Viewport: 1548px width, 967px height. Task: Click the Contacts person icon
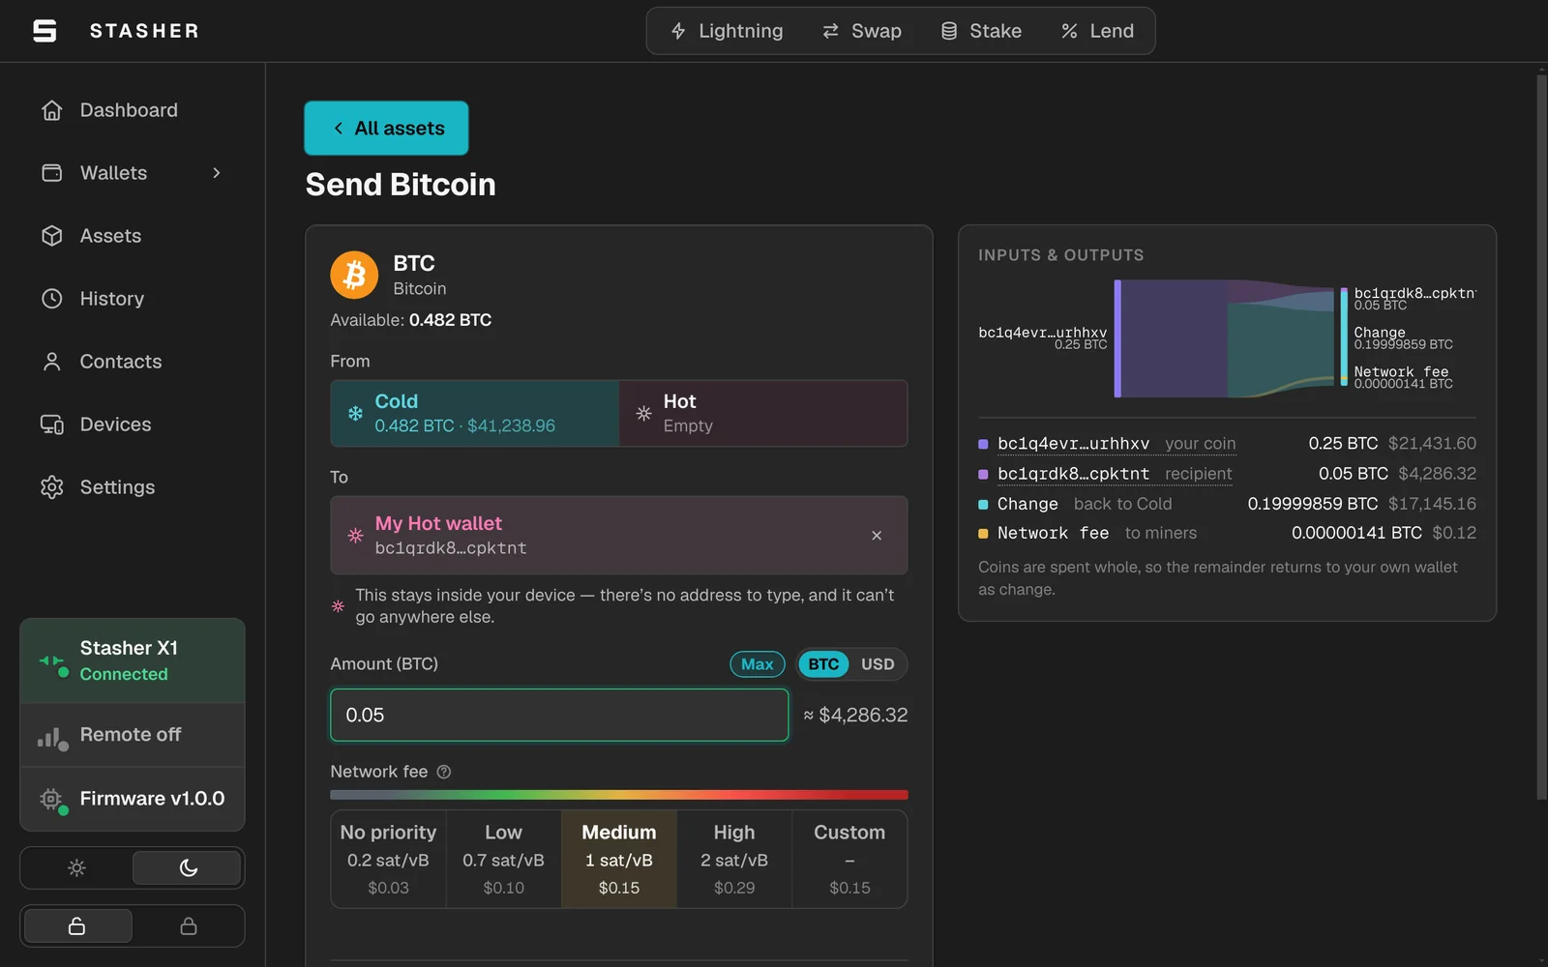[x=52, y=362]
